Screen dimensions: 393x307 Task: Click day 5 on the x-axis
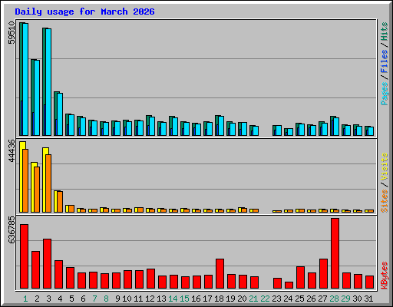pos(71,299)
